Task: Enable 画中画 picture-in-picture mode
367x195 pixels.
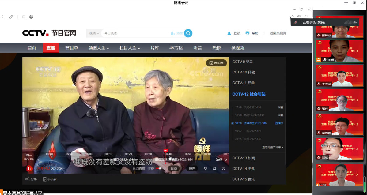Action: pos(216,63)
